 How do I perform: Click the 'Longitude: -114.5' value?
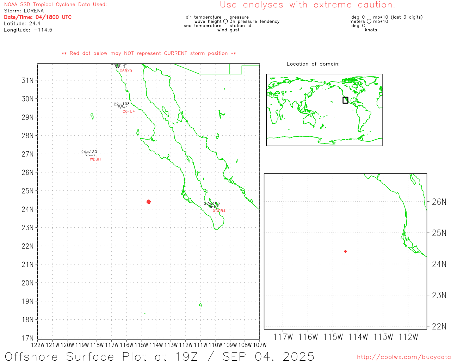pyautogui.click(x=28, y=30)
